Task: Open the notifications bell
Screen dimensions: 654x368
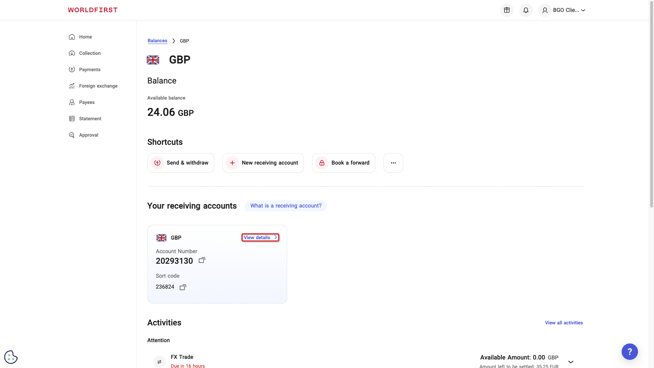Action: pos(526,10)
